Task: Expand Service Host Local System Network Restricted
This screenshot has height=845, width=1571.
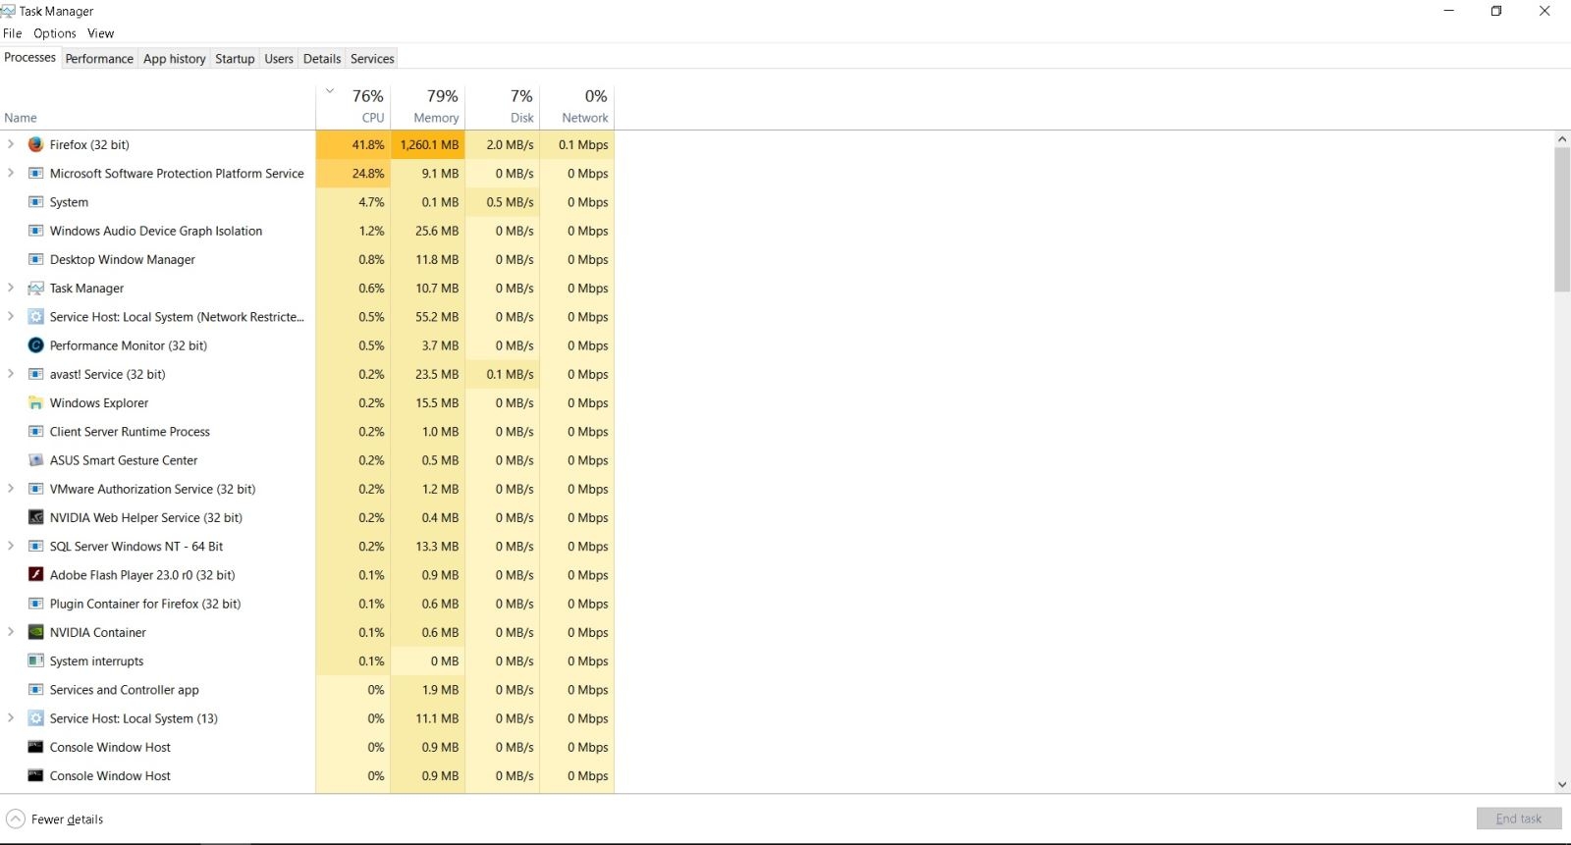Action: click(11, 316)
